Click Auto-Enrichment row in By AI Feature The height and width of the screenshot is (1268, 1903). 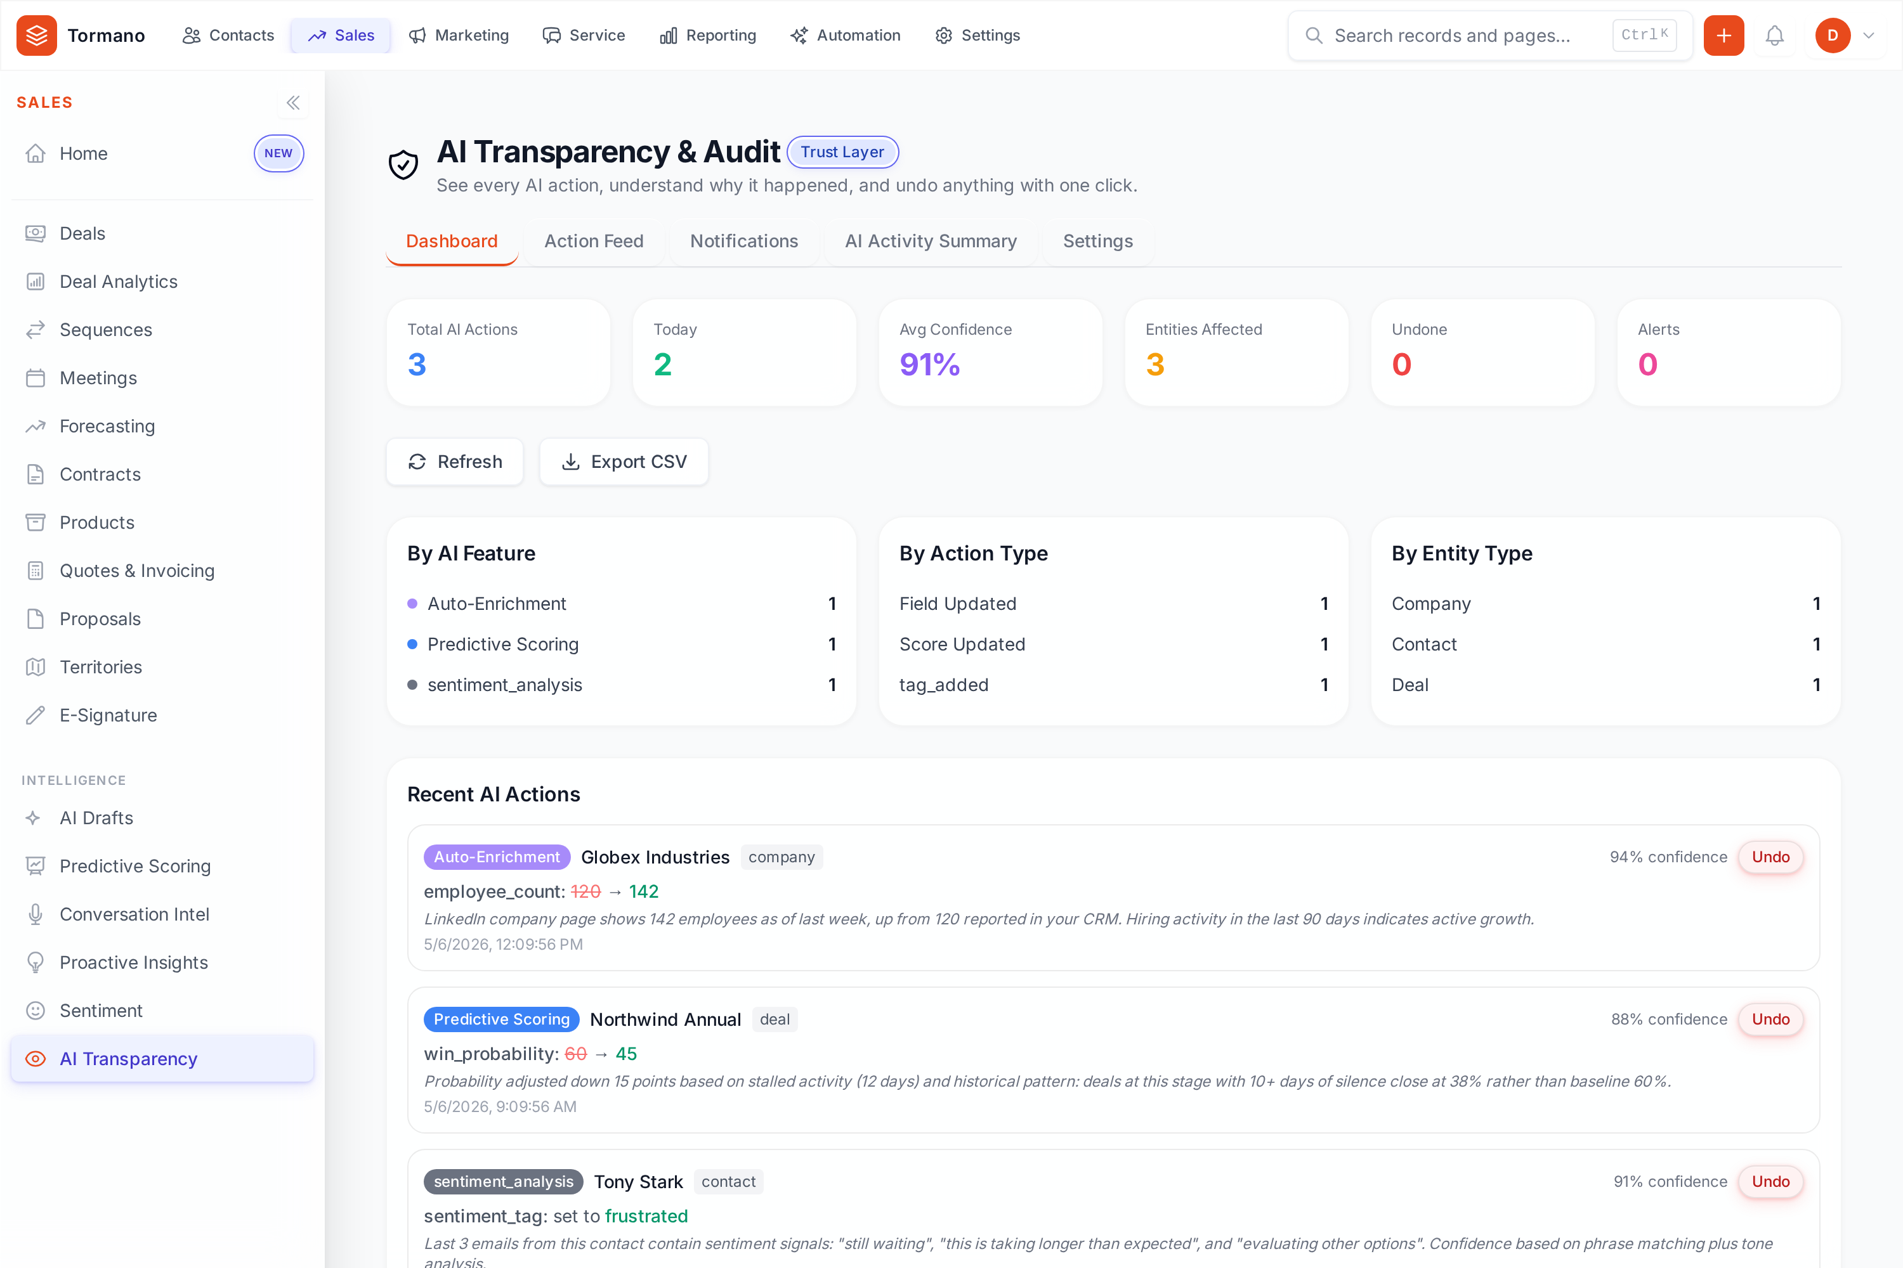point(622,604)
